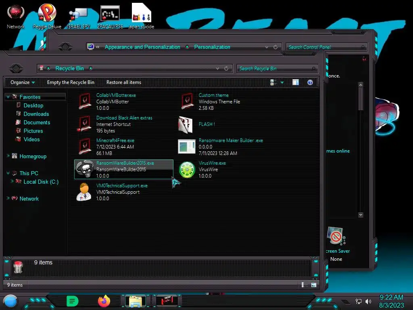Open the Organize dropdown menu
This screenshot has width=413, height=310.
tap(23, 82)
